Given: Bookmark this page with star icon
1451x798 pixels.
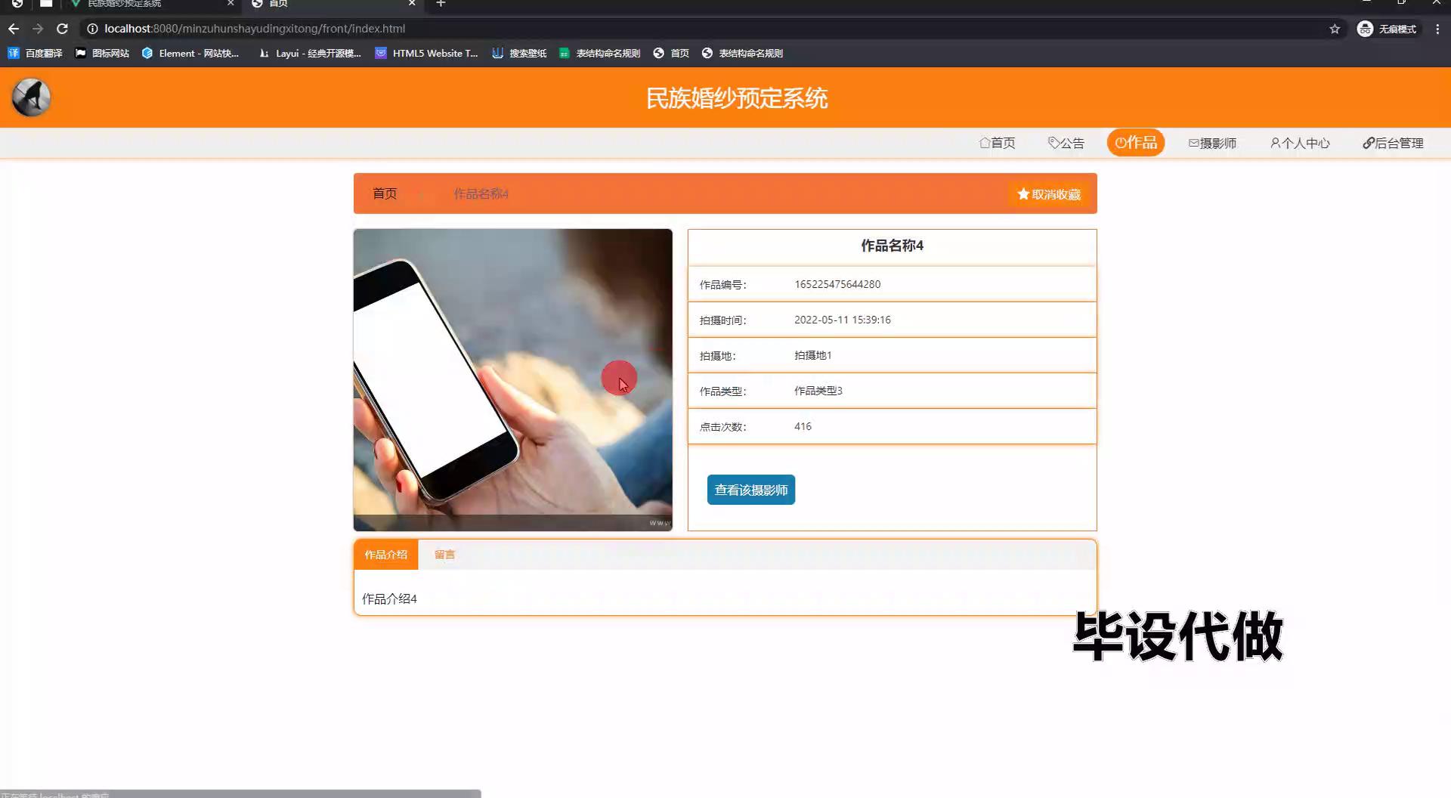Looking at the screenshot, I should [1335, 29].
